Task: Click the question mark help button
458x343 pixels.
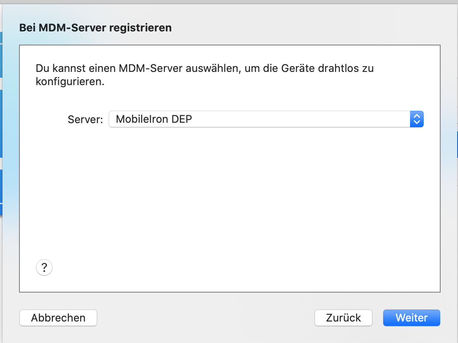Action: (x=44, y=267)
